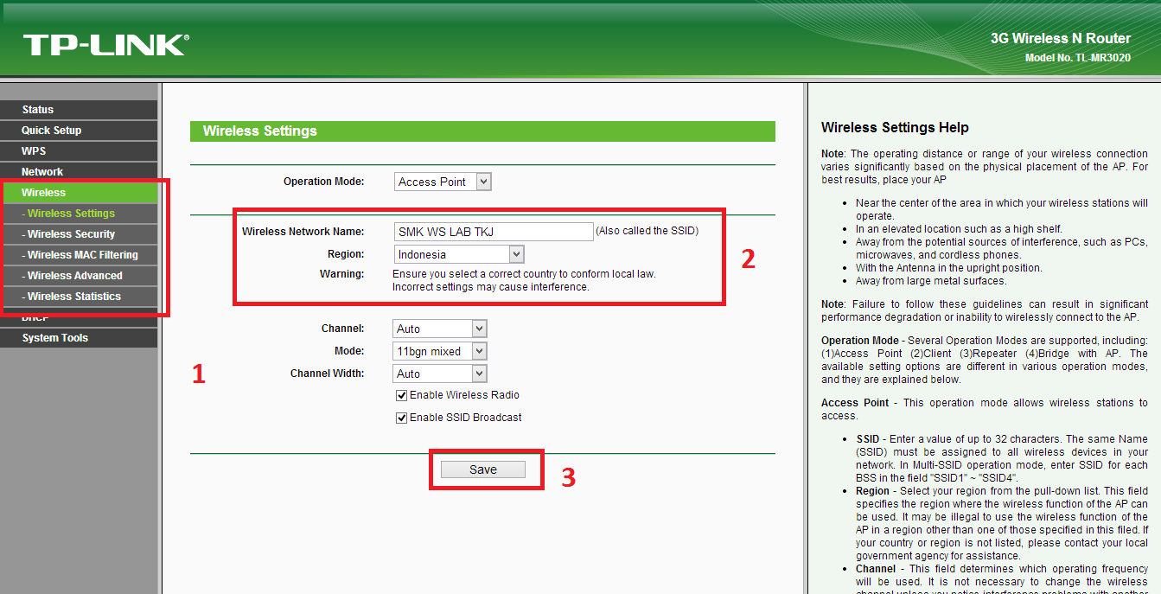Open the Channel dropdown

point(440,329)
